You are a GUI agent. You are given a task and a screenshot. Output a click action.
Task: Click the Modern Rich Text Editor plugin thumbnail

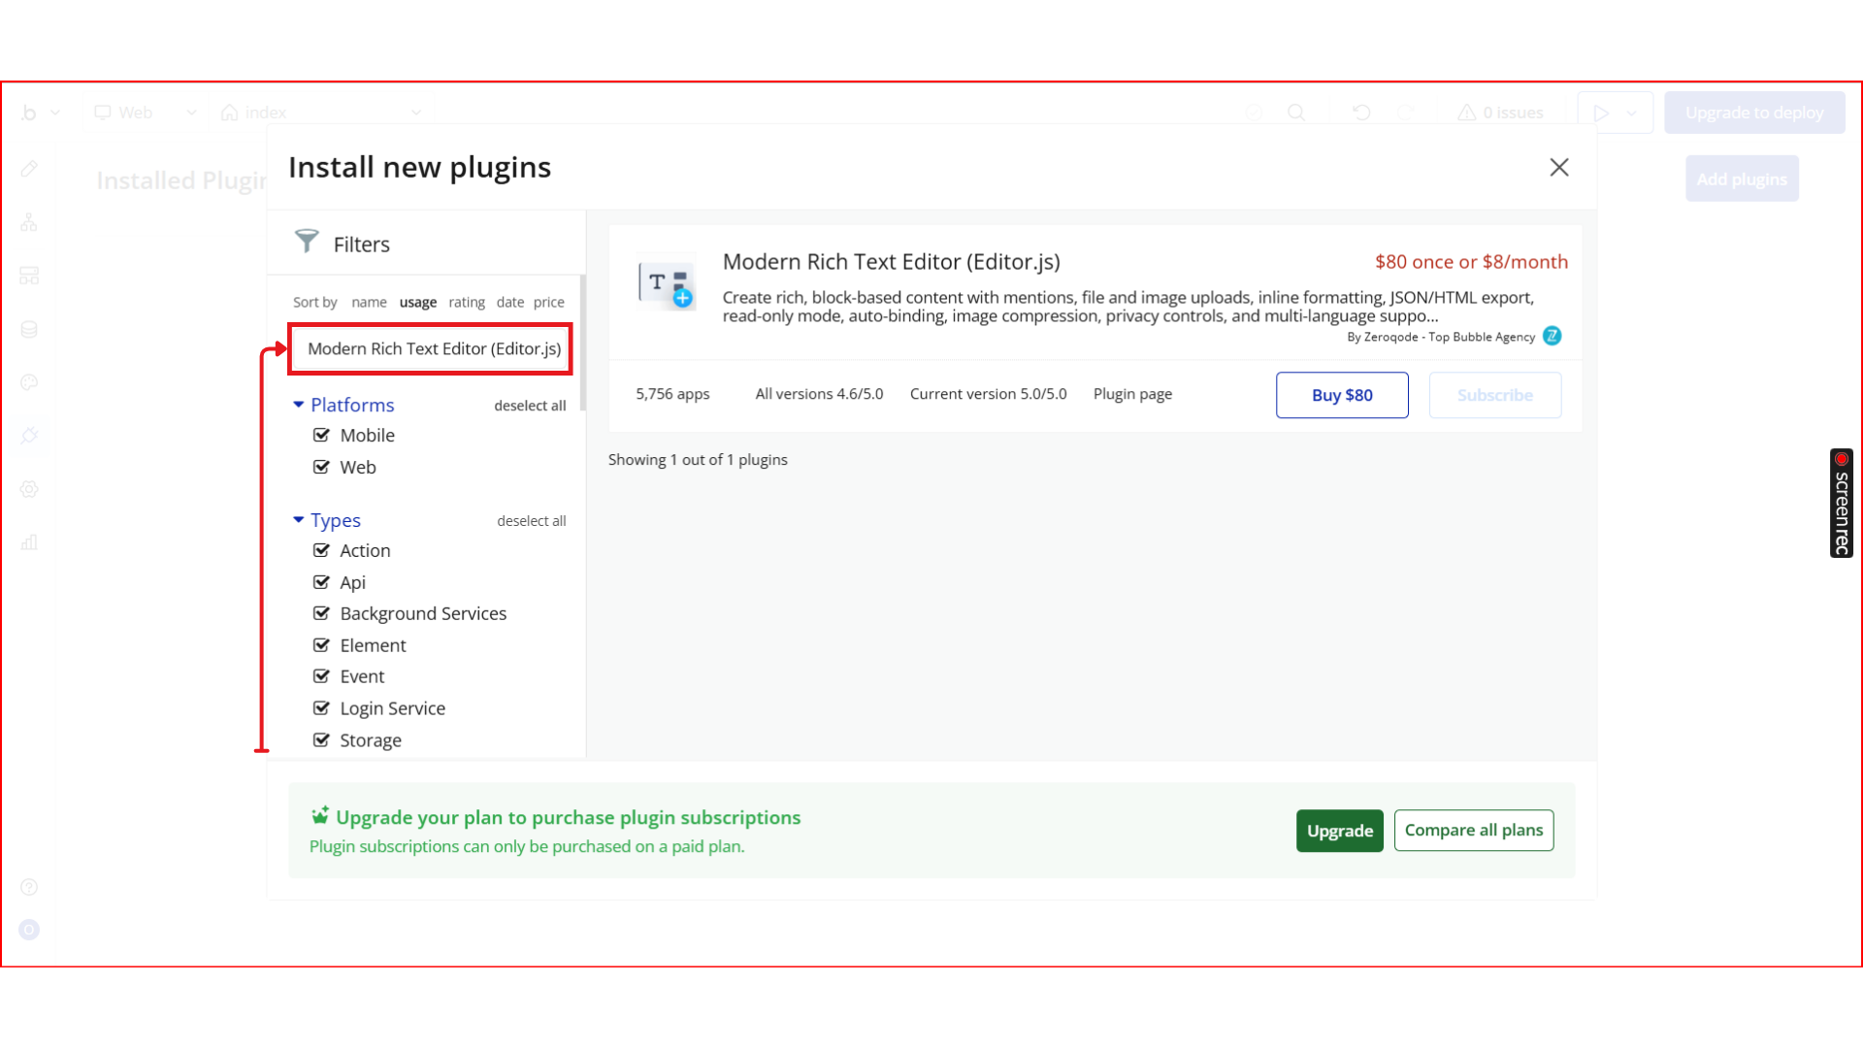(667, 282)
